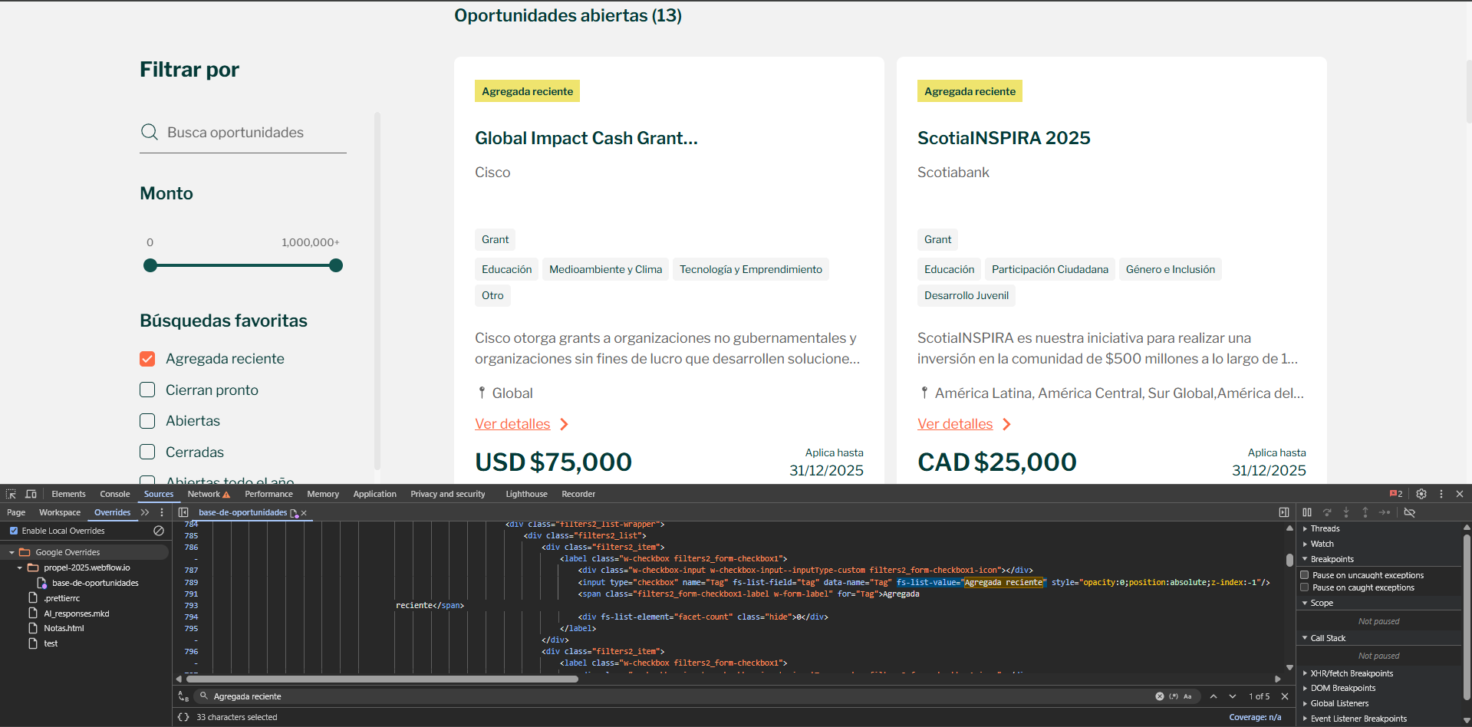Check Pause on uncaught exceptions
This screenshot has height=727, width=1472.
[1305, 575]
